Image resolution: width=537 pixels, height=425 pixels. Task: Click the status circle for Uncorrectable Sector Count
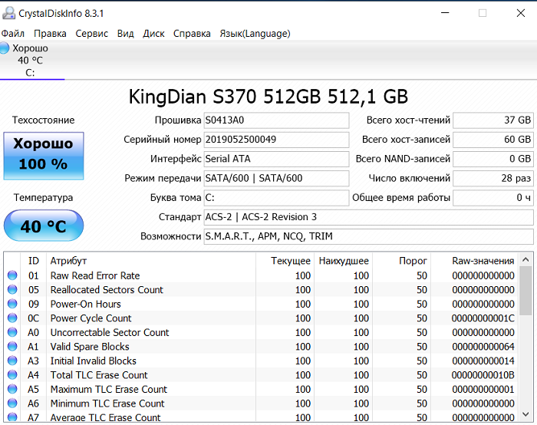pos(12,332)
